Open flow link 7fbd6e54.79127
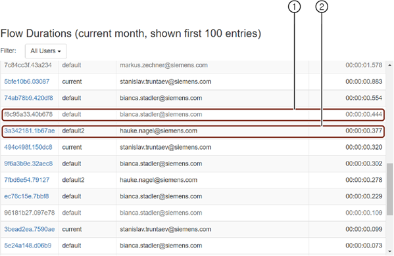This screenshot has height=256, width=394. [x=26, y=180]
